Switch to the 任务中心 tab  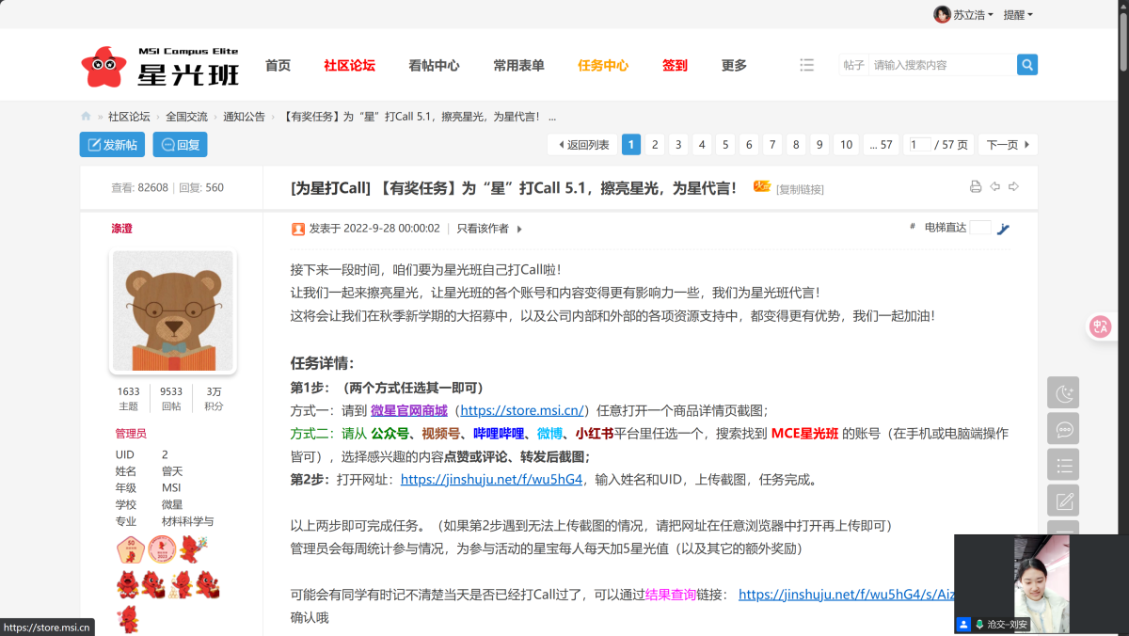coord(603,65)
